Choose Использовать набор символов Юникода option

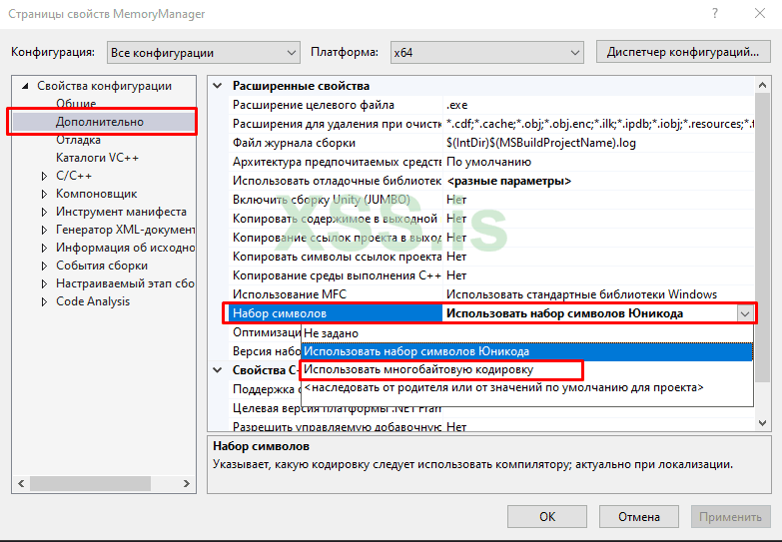tap(527, 351)
